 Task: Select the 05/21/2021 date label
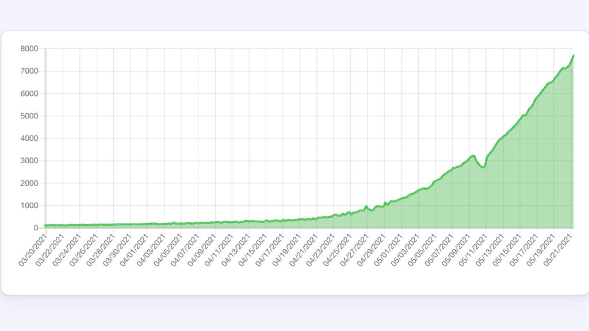(557, 250)
